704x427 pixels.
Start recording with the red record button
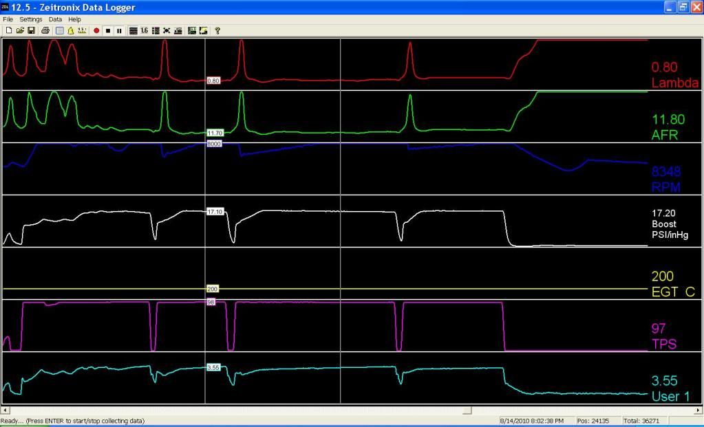pyautogui.click(x=96, y=30)
